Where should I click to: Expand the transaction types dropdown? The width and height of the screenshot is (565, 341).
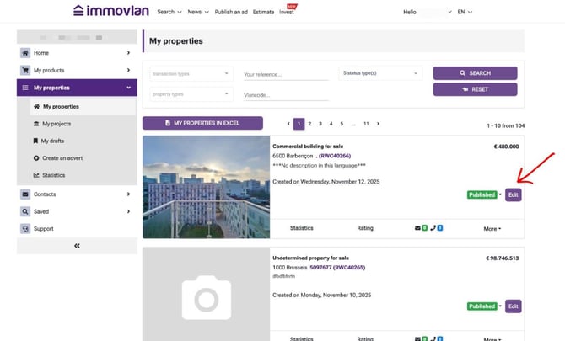[x=190, y=73]
